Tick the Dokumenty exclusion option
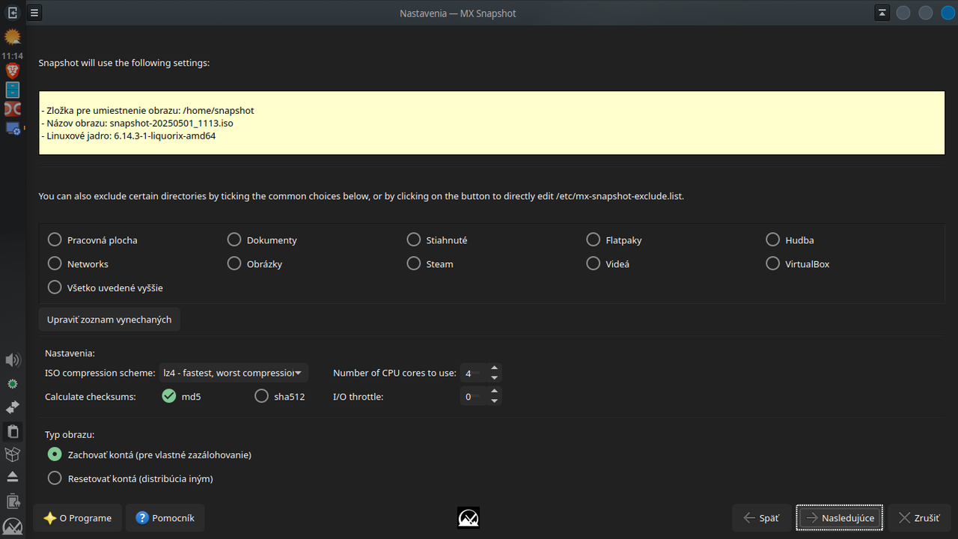 coord(262,240)
